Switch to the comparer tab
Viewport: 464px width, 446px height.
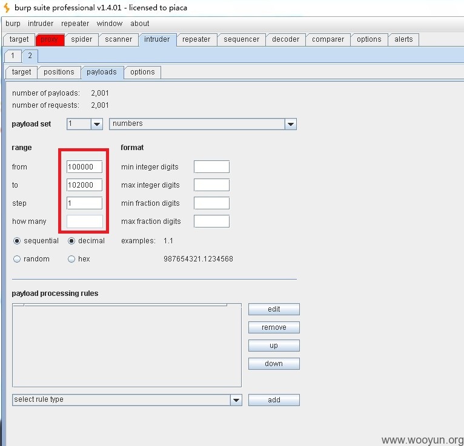[x=328, y=39]
